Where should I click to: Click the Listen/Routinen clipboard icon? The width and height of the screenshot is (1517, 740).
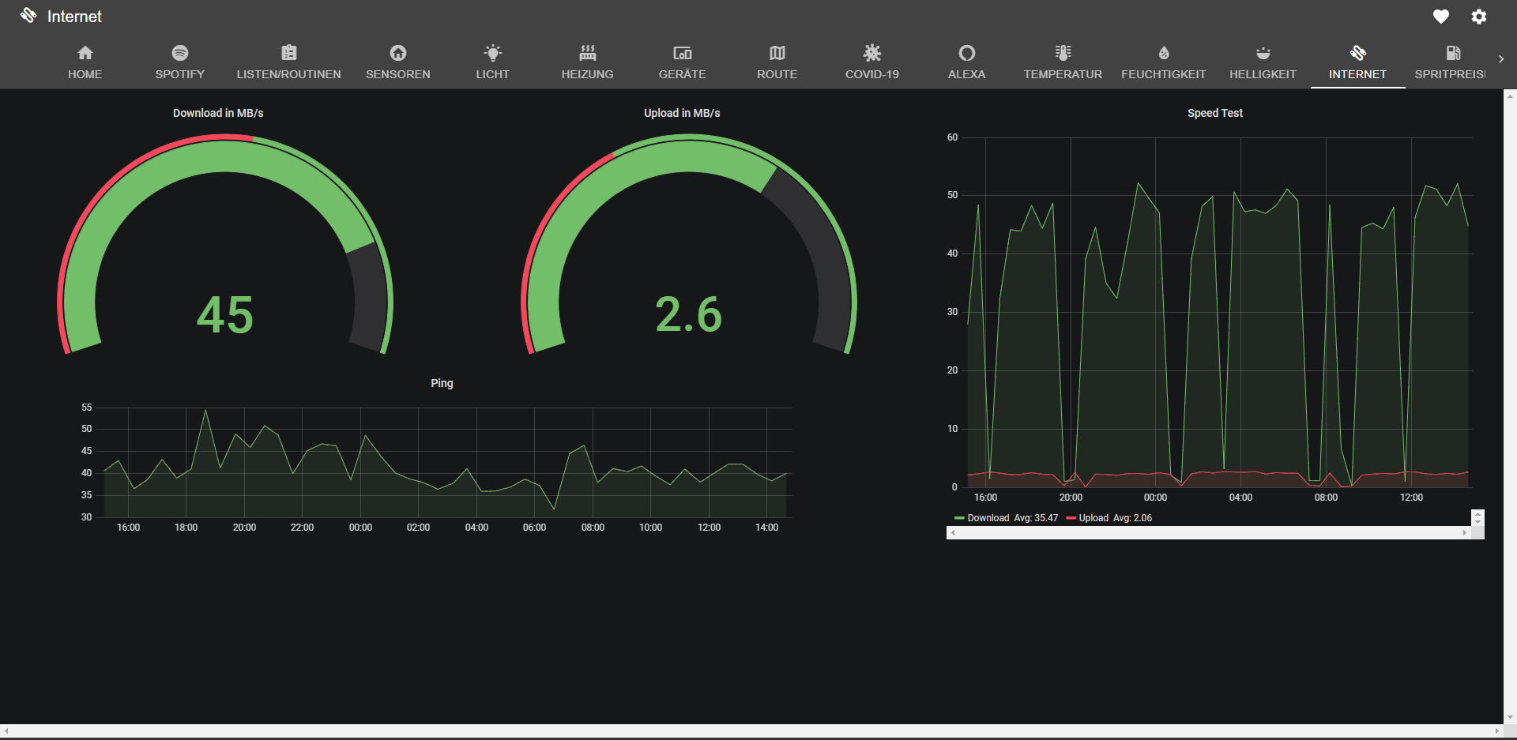(x=289, y=53)
